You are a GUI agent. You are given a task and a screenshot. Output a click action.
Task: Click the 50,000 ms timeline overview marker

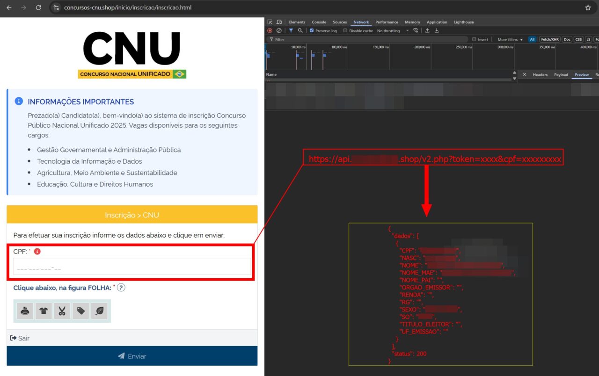(x=298, y=47)
